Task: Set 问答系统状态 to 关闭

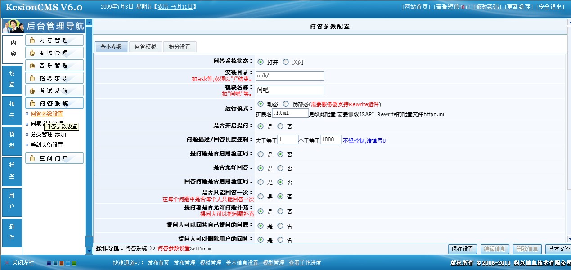Action: [x=286, y=62]
